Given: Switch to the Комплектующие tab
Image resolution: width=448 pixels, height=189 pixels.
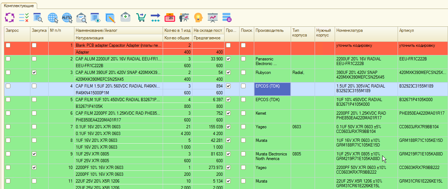Looking at the screenshot, I should 19,6.
